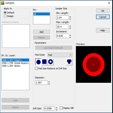Toggle the Display Silk checkbox
Screen dimensions: 113x113
click(61, 108)
